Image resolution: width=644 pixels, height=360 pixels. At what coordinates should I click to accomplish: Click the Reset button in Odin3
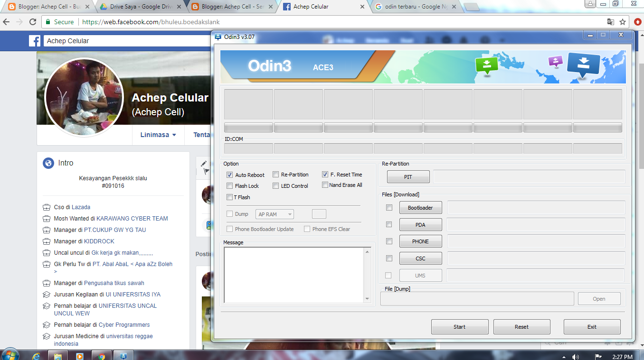click(x=522, y=327)
